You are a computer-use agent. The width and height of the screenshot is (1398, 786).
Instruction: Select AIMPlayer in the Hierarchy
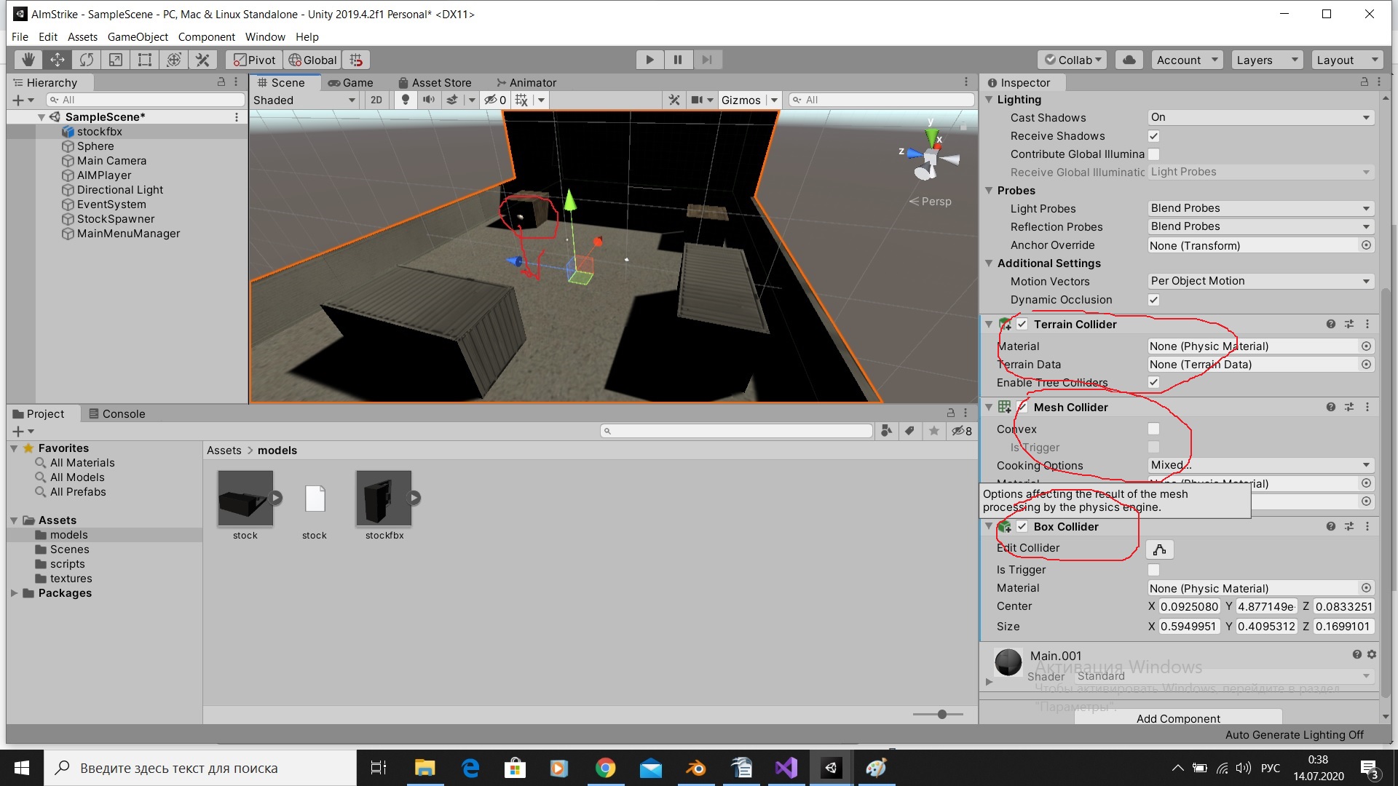[x=104, y=175]
